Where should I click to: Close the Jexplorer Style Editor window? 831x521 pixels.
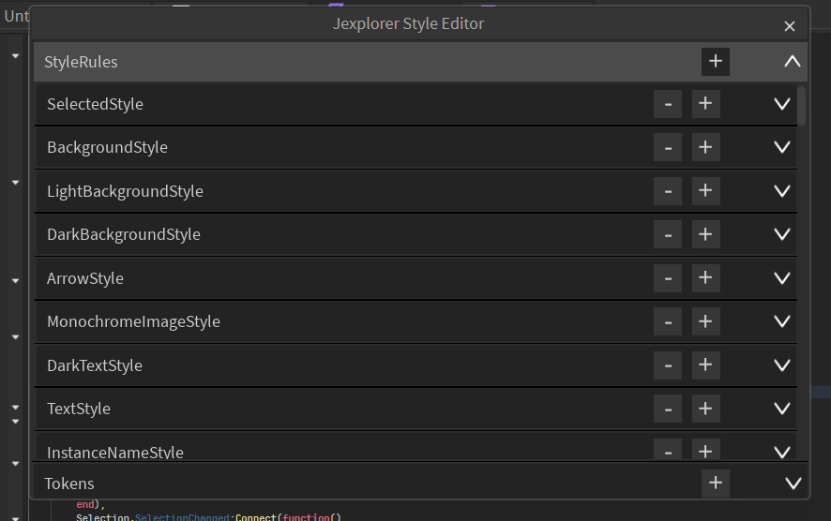pos(789,26)
